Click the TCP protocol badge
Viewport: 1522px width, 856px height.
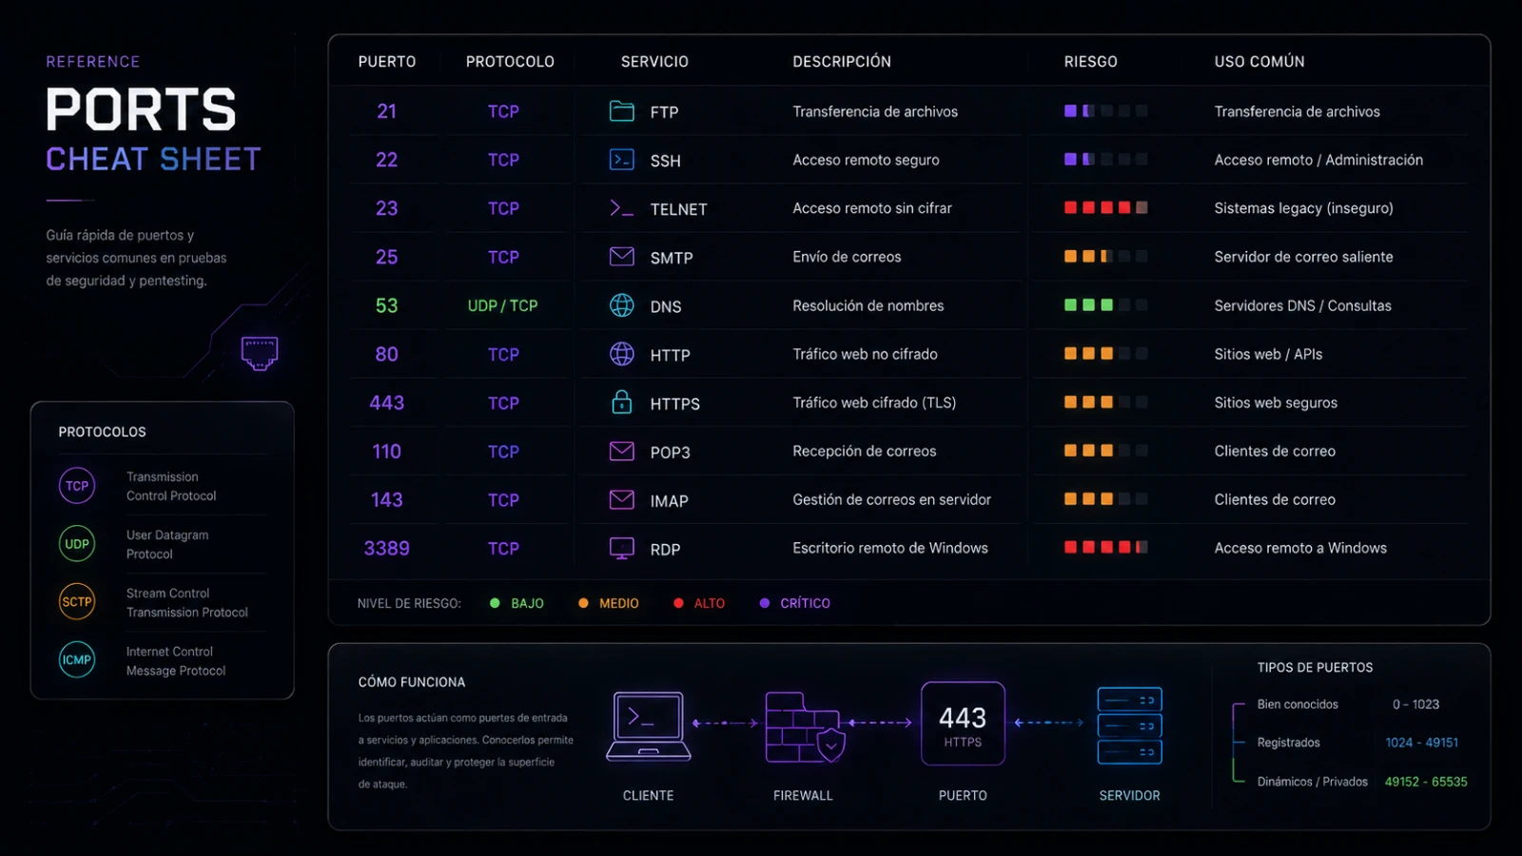coord(77,486)
